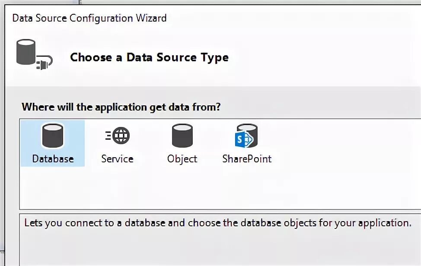
Task: Select the Database cylinder icon
Action: point(53,136)
